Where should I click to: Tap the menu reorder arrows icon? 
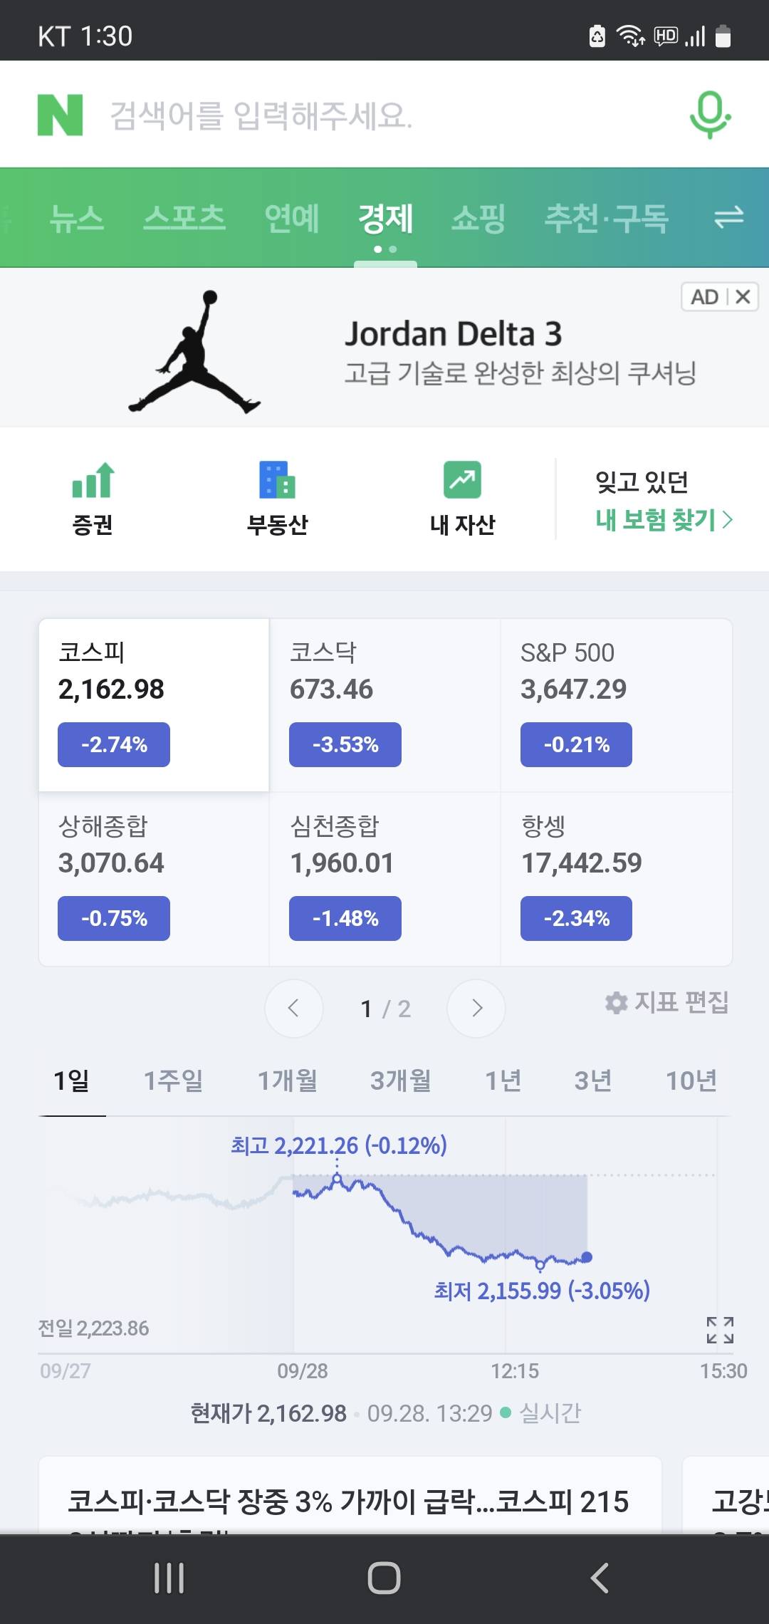coord(728,217)
